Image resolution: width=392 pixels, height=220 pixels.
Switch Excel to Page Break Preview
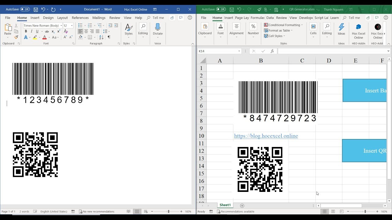tap(341, 211)
